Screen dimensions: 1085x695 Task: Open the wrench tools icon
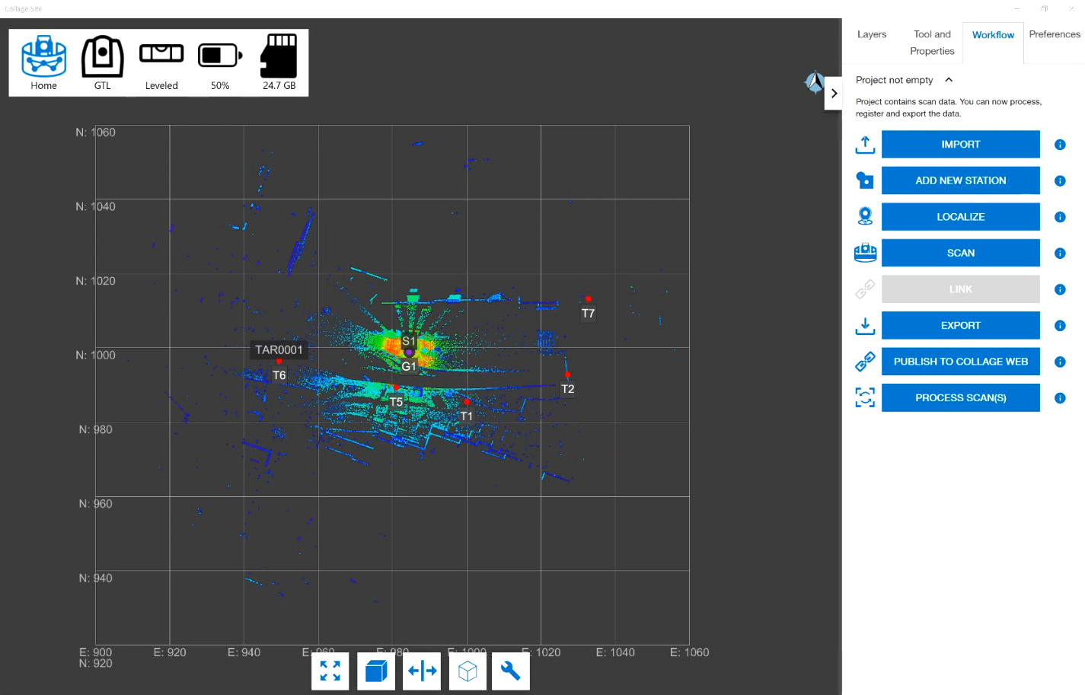[x=510, y=671]
